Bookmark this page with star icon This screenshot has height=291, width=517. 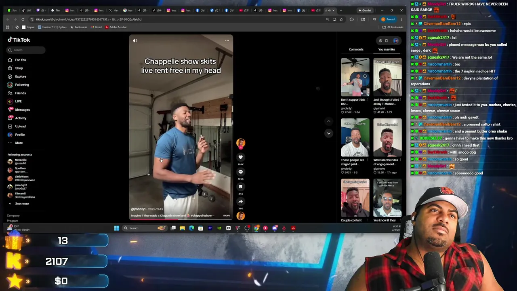click(x=341, y=19)
